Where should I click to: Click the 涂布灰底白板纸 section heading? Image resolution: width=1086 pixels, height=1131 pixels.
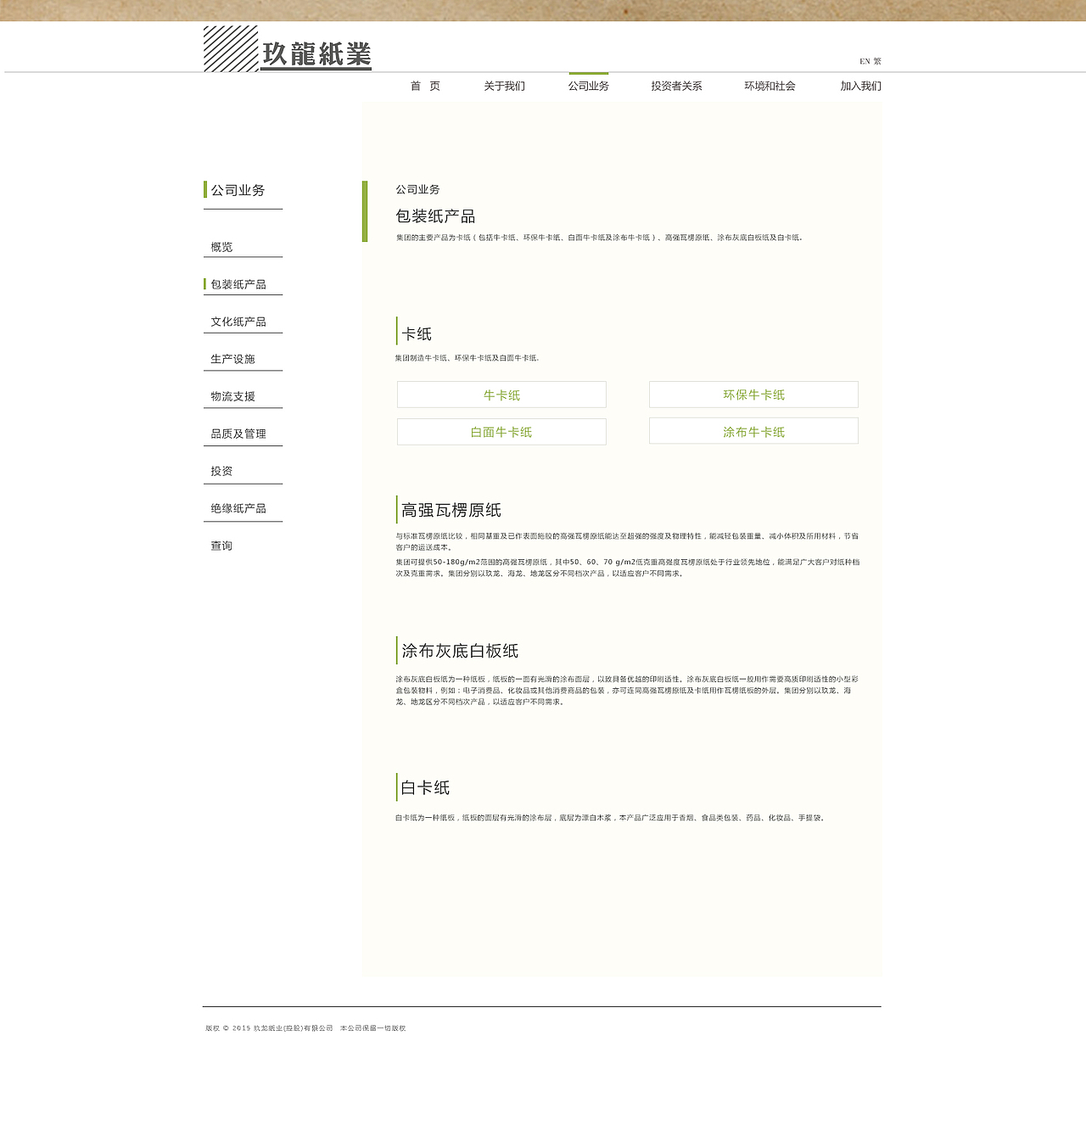[460, 651]
